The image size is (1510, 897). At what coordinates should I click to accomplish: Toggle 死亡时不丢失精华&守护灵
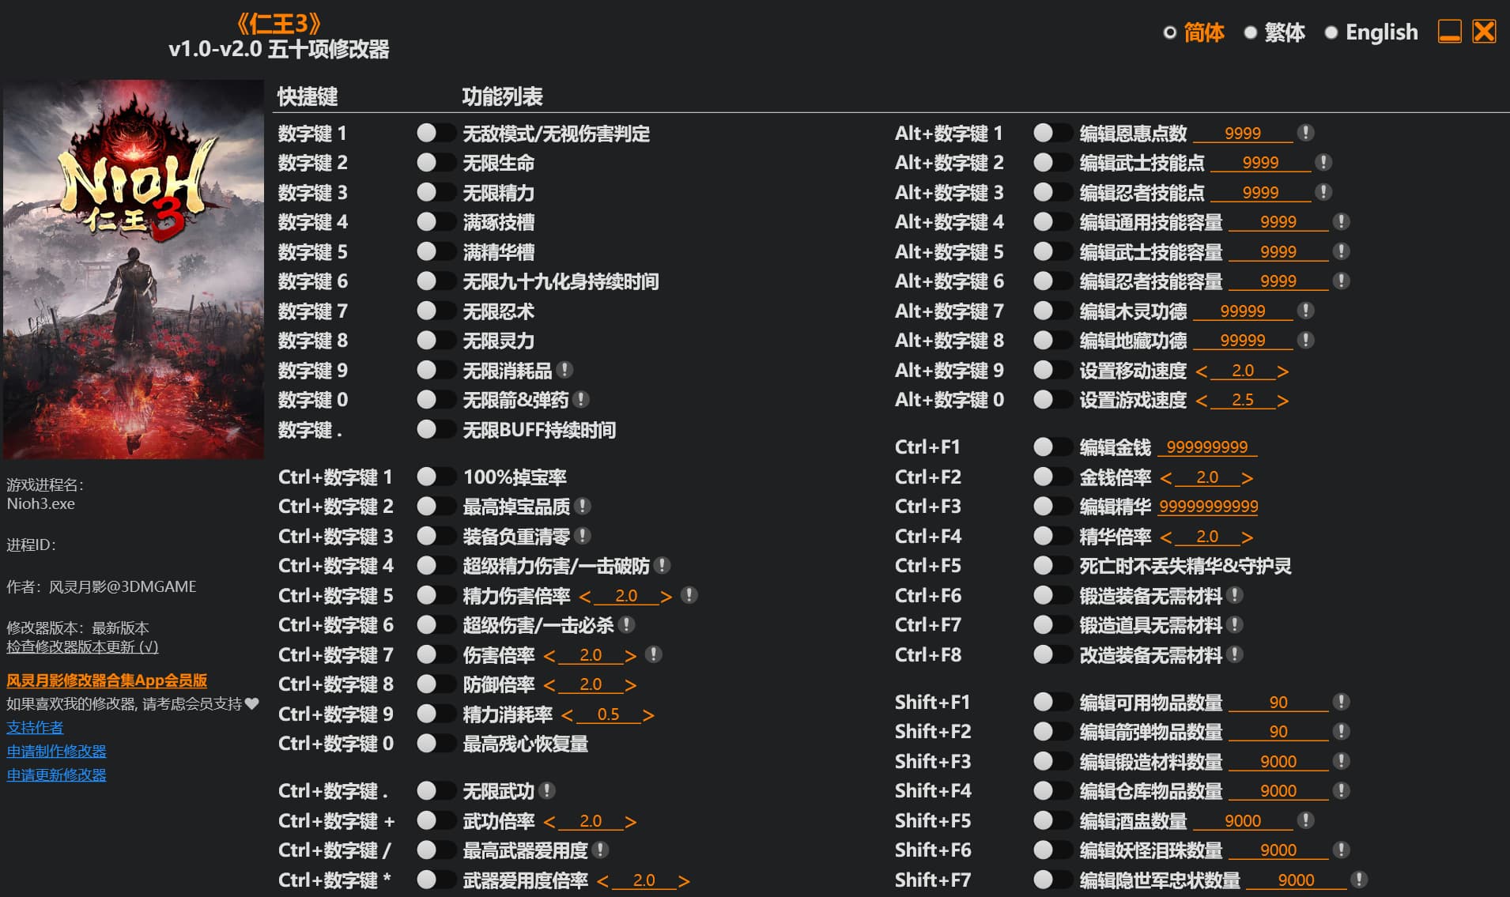[x=1052, y=565]
